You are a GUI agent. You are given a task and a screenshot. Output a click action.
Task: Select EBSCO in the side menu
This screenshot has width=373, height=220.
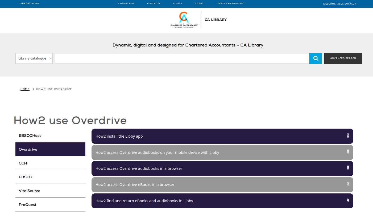tap(50, 177)
